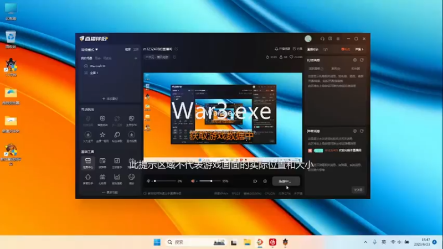Viewport: 443px width, 249px height.
Task: Click the CPU usage status entry
Action: (x=270, y=194)
